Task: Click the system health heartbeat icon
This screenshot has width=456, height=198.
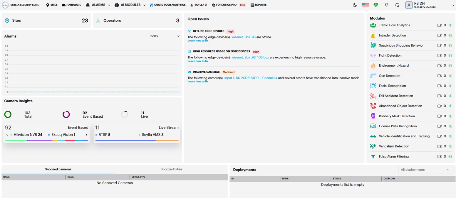Action: (x=376, y=5)
